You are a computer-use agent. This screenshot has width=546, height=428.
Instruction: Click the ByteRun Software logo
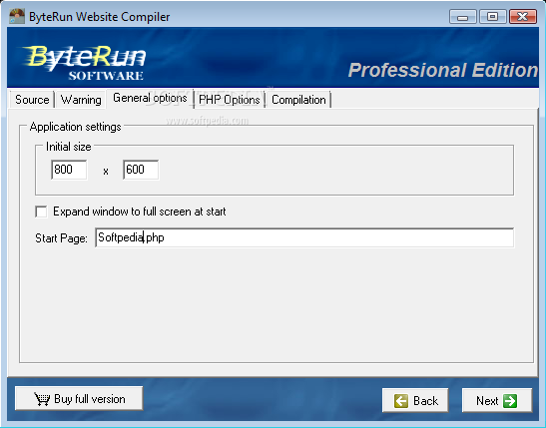(x=85, y=63)
